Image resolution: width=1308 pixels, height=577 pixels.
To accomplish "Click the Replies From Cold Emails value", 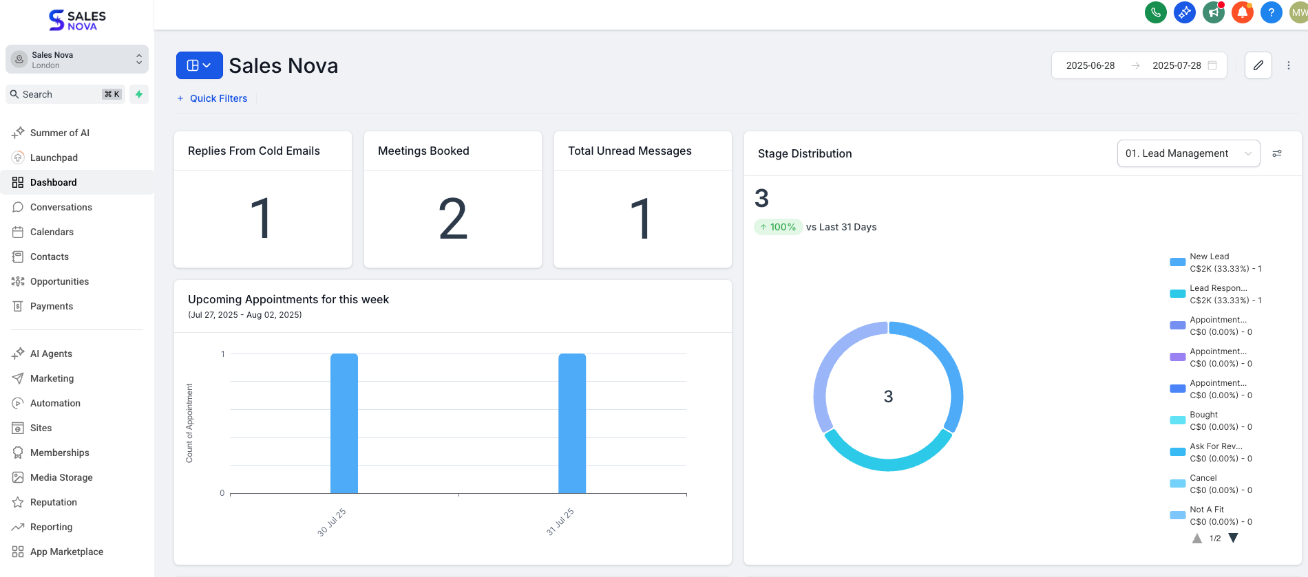I will [261, 219].
